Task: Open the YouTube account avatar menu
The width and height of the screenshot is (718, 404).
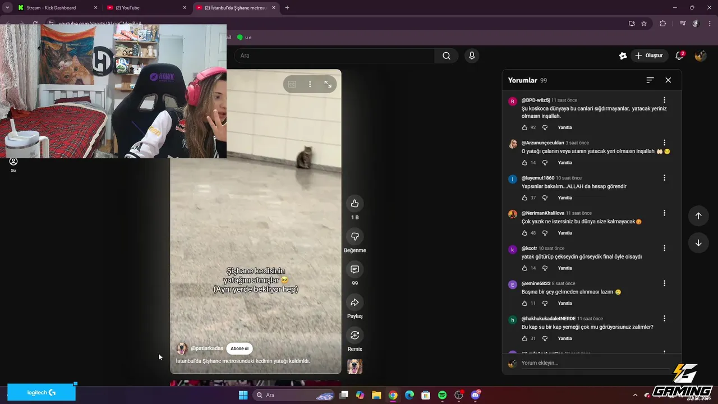Action: [x=700, y=56]
